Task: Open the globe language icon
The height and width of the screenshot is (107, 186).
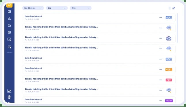Action: point(9,97)
